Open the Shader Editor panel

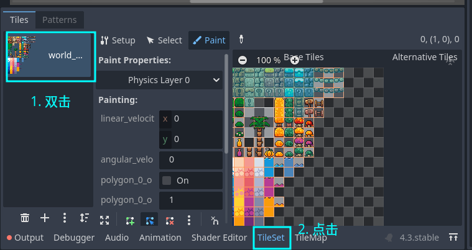click(x=219, y=238)
